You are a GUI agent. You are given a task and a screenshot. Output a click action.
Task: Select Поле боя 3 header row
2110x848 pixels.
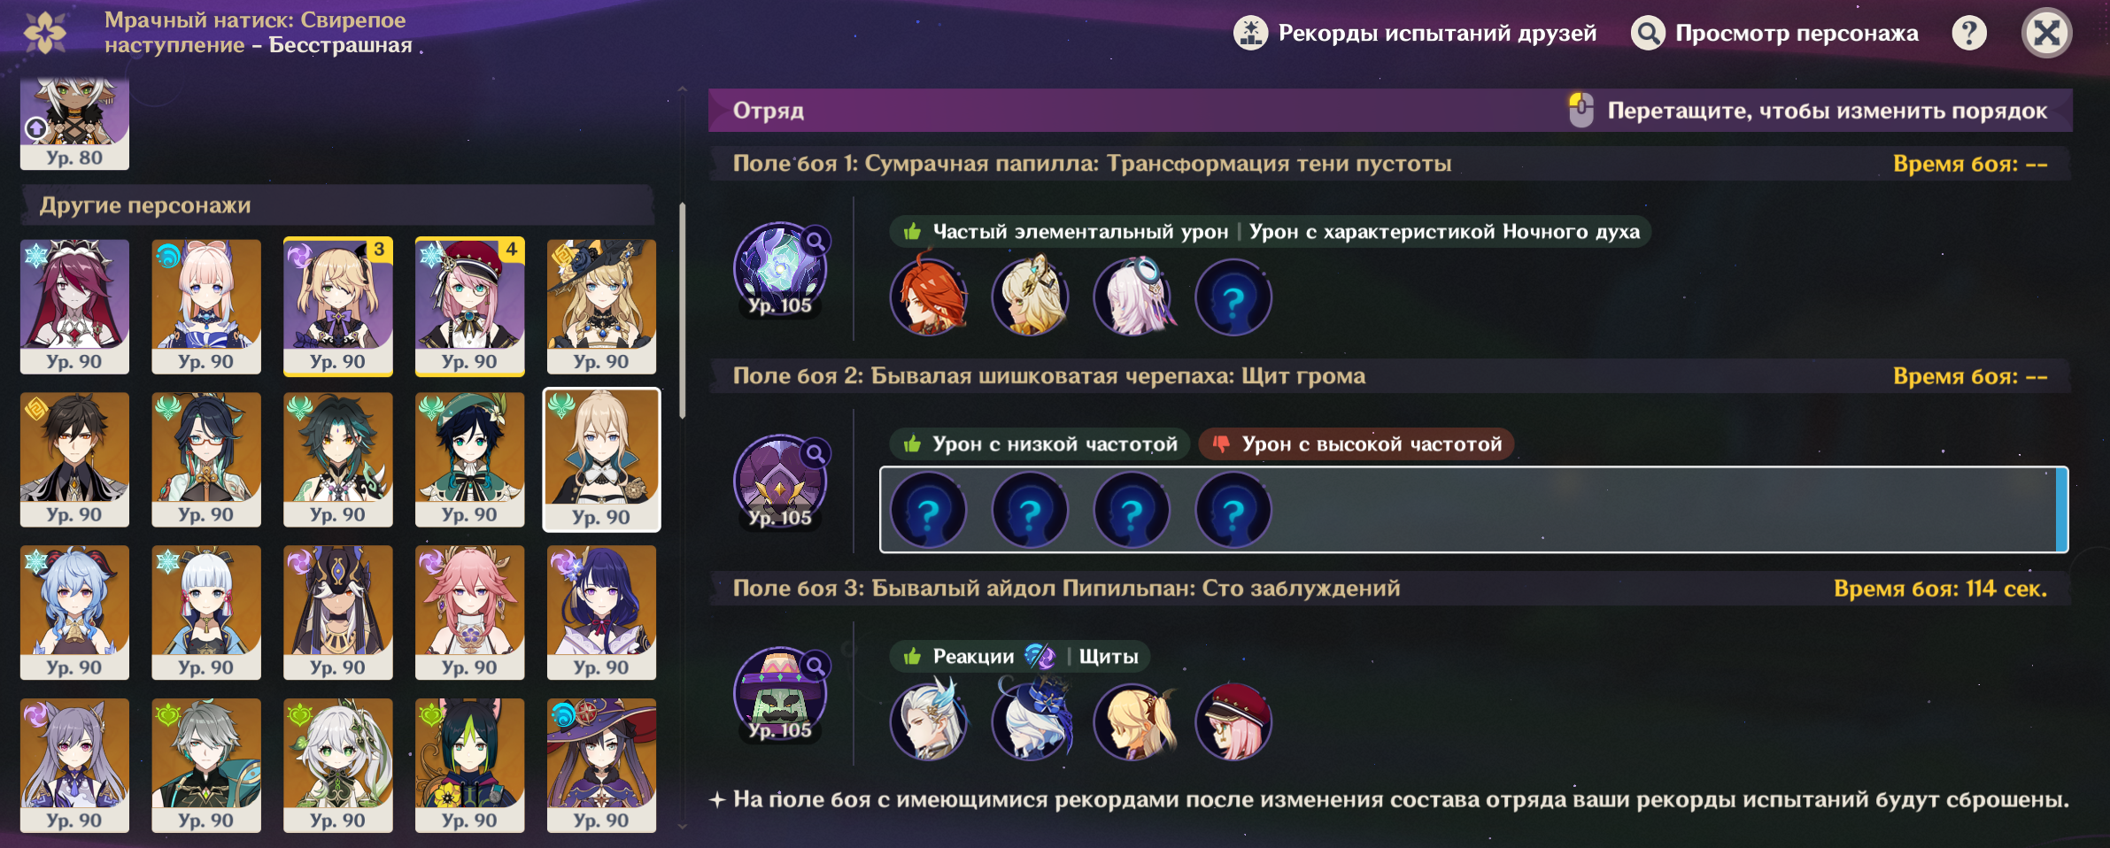(x=1390, y=589)
